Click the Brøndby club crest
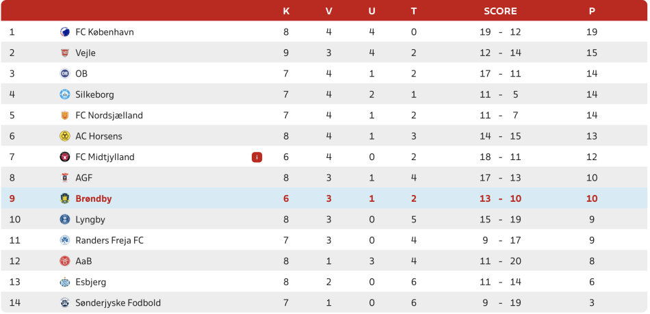The height and width of the screenshot is (314, 650). pos(65,199)
